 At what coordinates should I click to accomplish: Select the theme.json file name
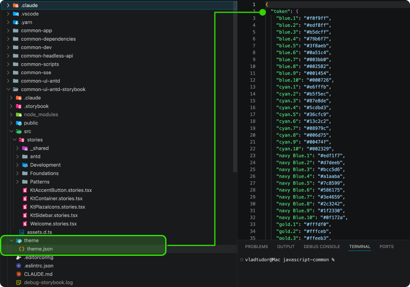pyautogui.click(x=40, y=249)
